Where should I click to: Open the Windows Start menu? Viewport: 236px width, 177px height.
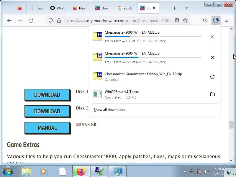click(x=8, y=171)
